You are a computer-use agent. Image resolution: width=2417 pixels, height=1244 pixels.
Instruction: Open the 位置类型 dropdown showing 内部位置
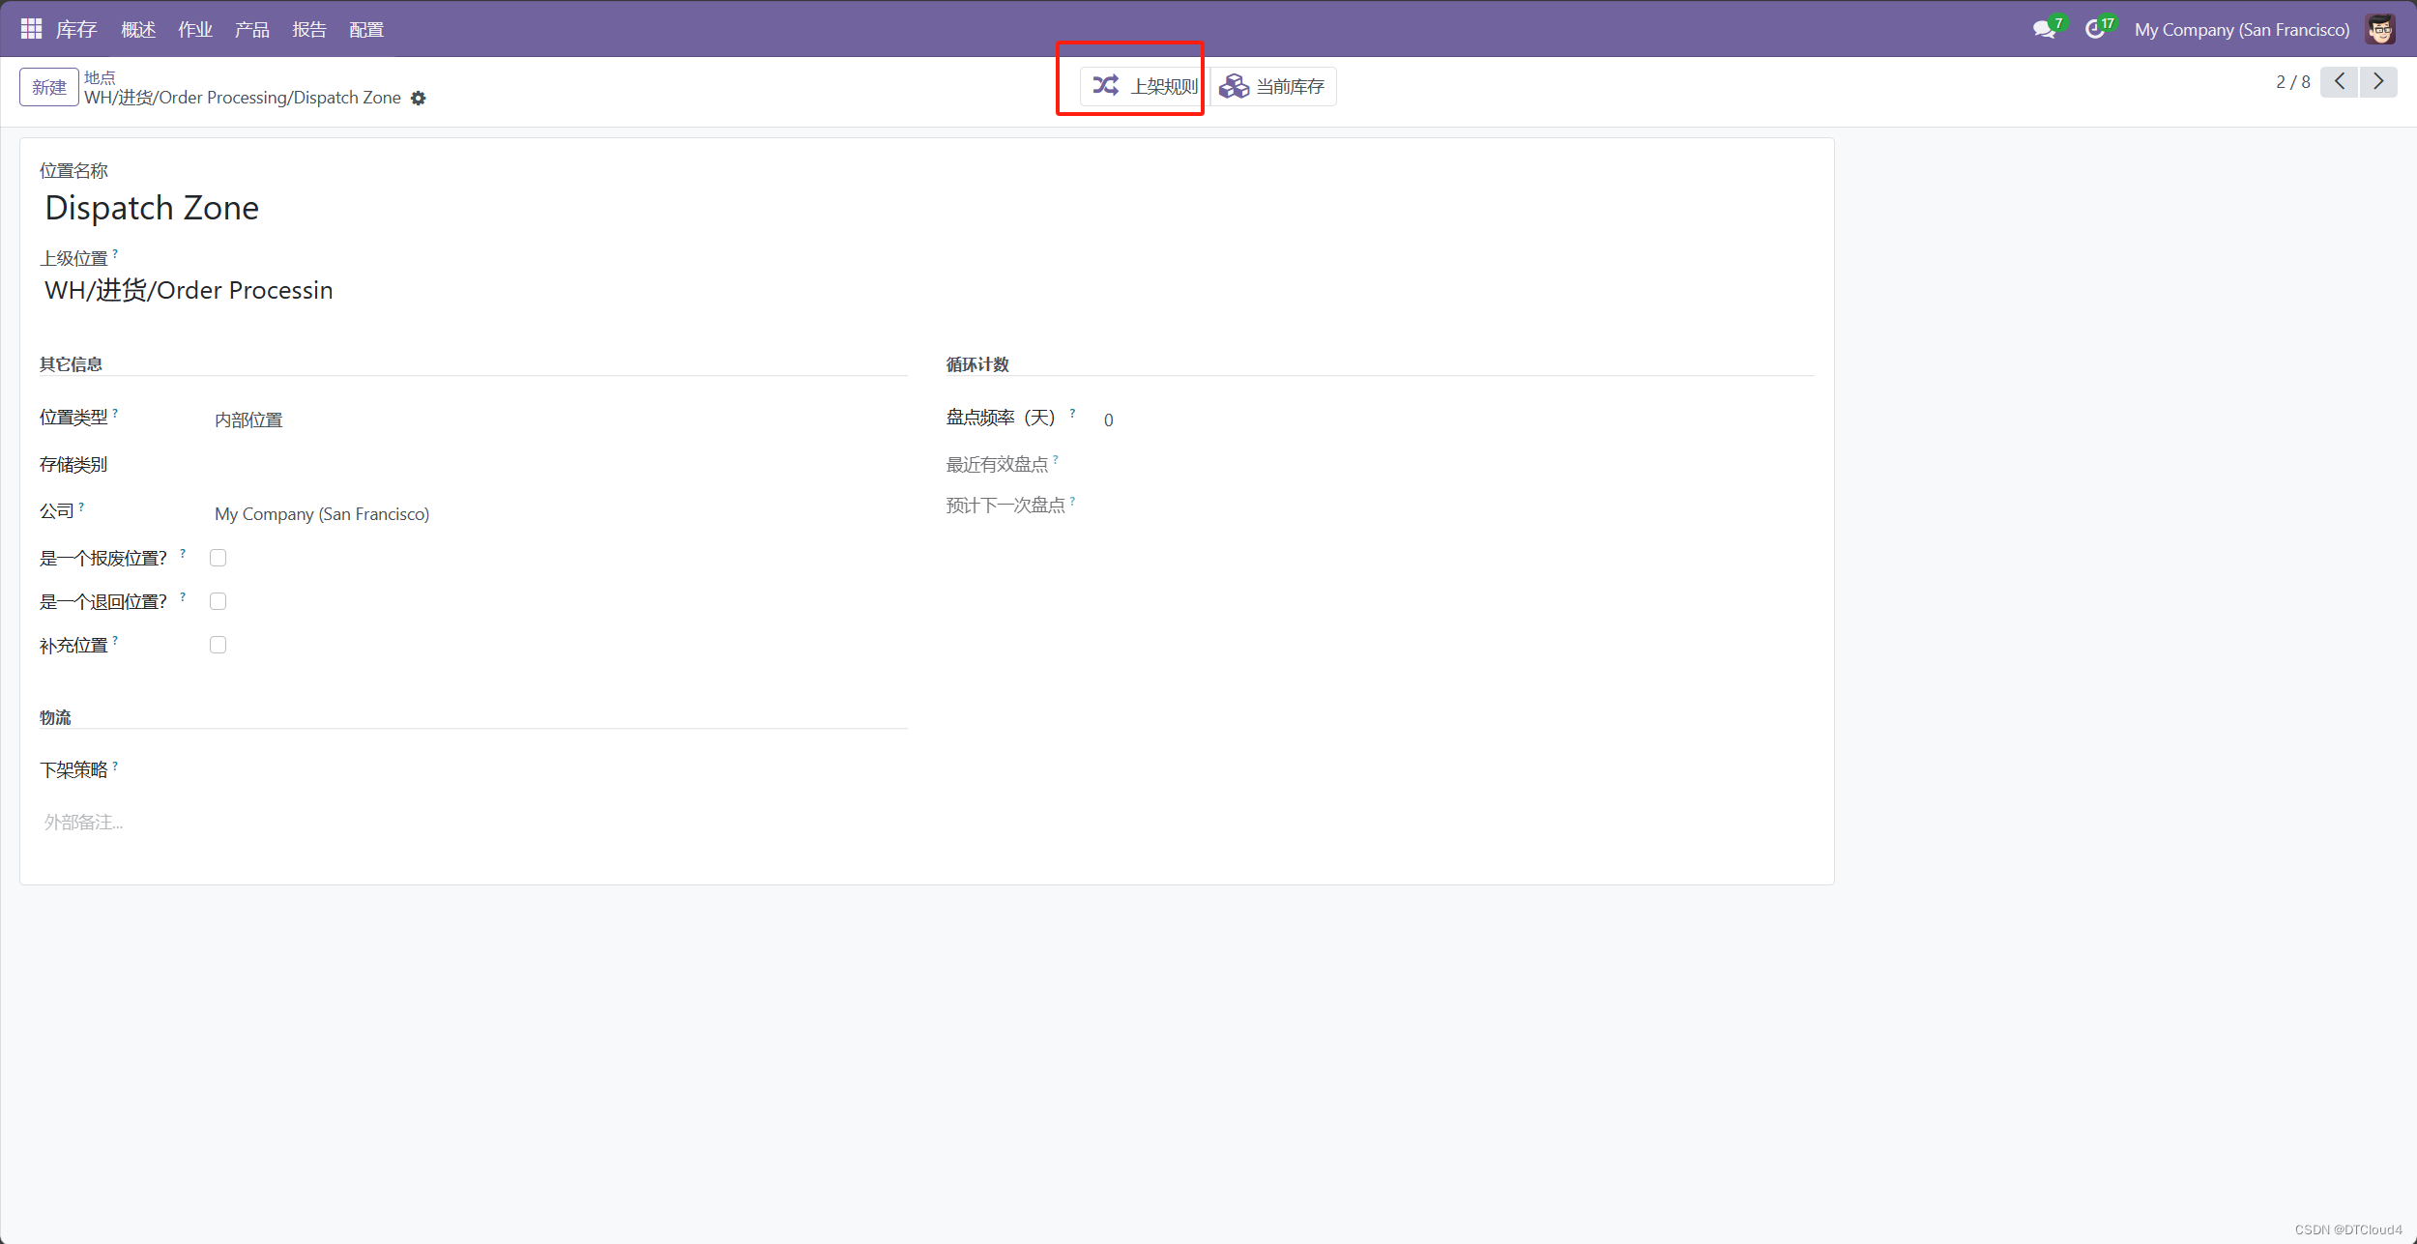248,419
